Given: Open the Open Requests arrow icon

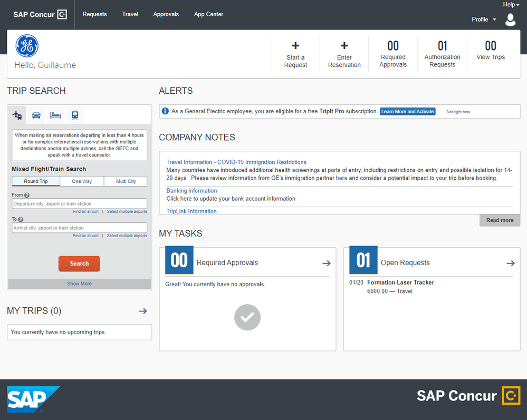Looking at the screenshot, I should 511,263.
